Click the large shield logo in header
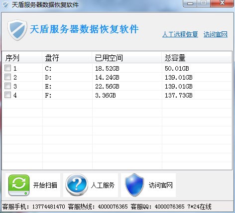Viewport: 235px width, 213px height. (x=17, y=30)
